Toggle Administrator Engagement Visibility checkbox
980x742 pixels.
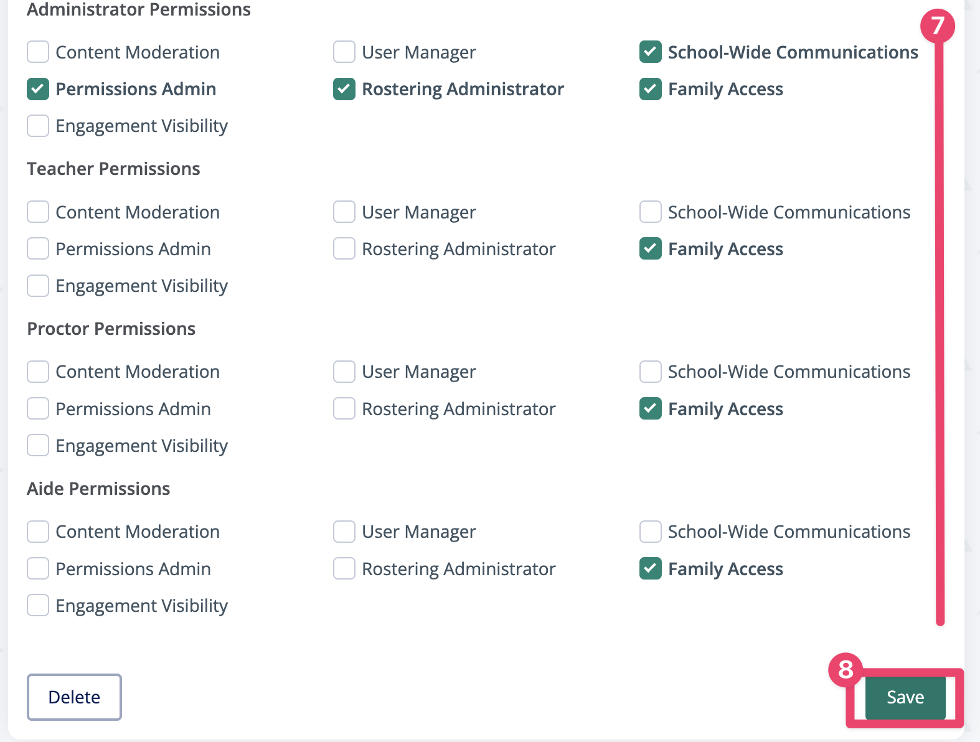tap(38, 126)
